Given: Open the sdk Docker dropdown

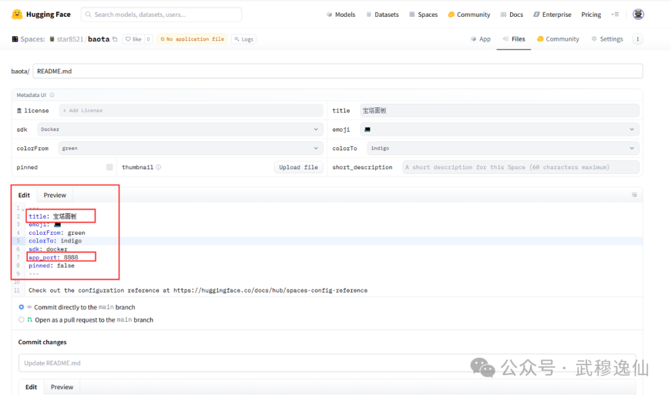Looking at the screenshot, I should 180,129.
